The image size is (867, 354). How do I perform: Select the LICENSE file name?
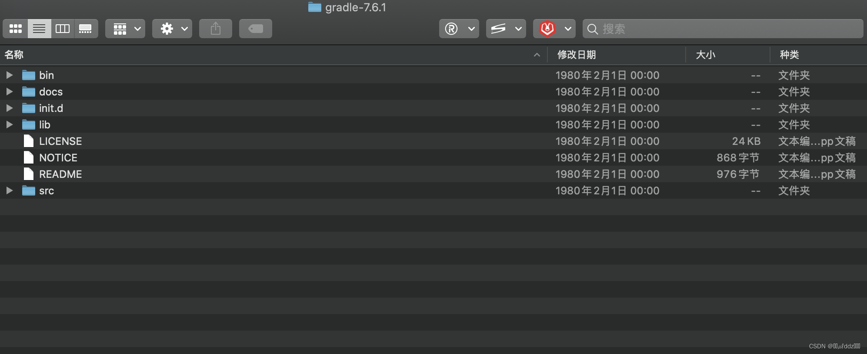tap(60, 141)
